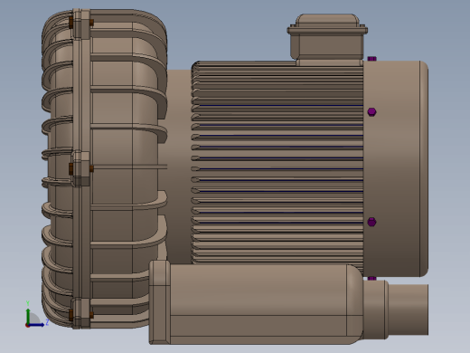Select the purple bolt atop the end cover
The image size is (470, 353).
pos(372,59)
